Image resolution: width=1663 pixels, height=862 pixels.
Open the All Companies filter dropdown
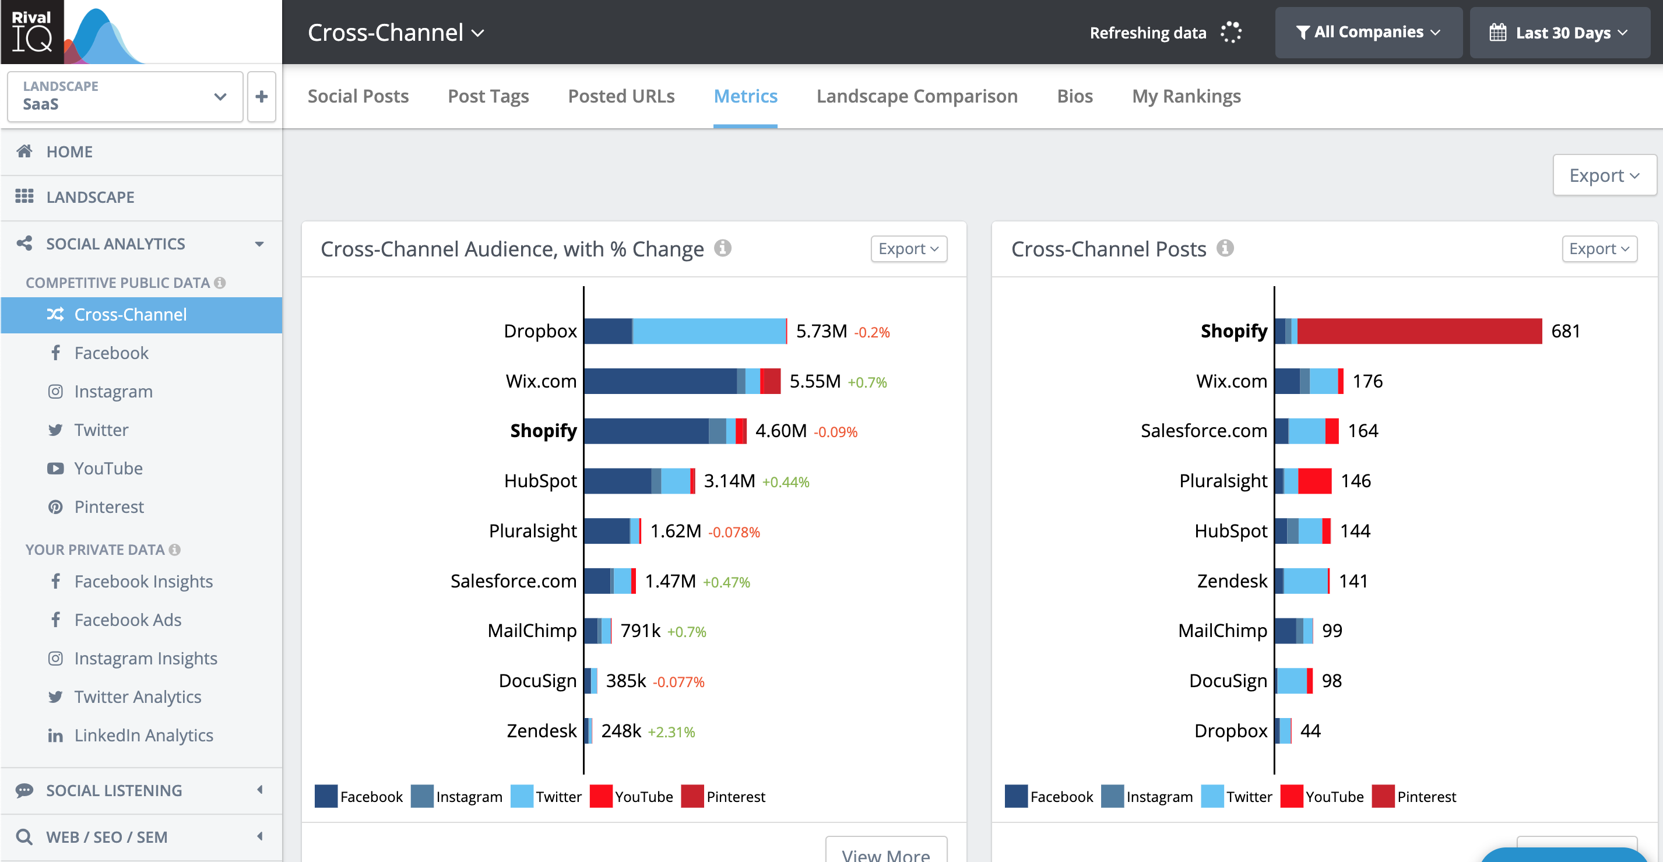(x=1369, y=32)
